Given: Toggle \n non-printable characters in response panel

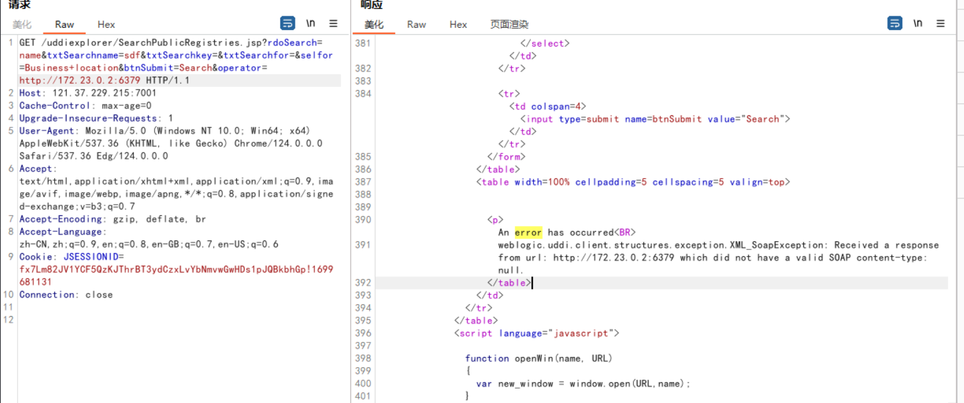Looking at the screenshot, I should tap(918, 23).
